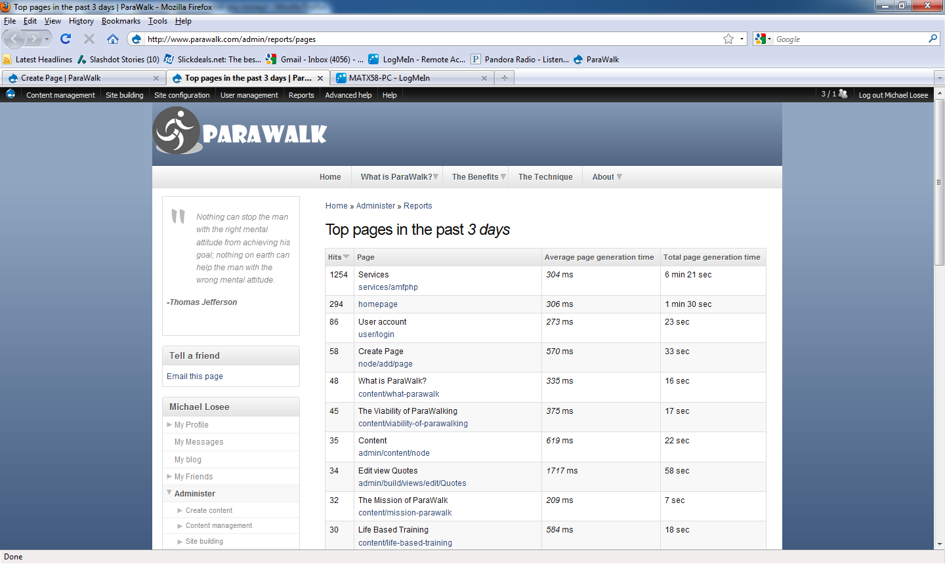This screenshot has height=564, width=945.
Task: Switch to the MATX58-PC LogMeIn tab
Action: [x=407, y=77]
